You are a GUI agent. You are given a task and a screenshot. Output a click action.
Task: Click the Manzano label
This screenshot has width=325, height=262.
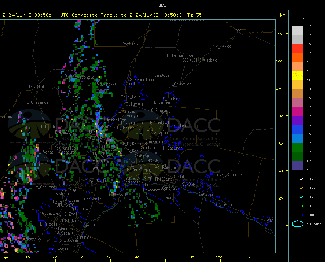click(33, 239)
